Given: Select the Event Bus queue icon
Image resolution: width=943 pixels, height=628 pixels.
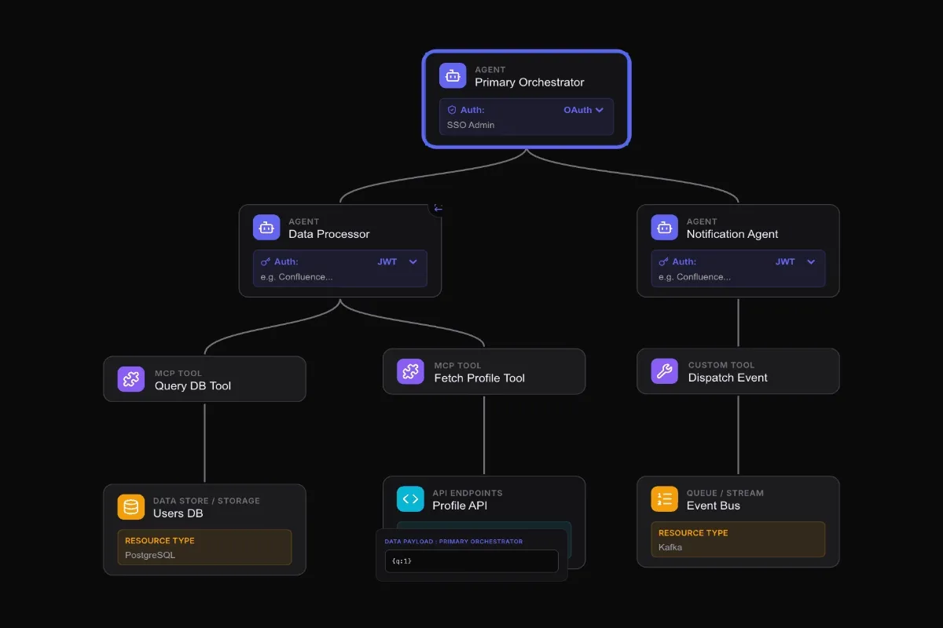Looking at the screenshot, I should pos(664,498).
